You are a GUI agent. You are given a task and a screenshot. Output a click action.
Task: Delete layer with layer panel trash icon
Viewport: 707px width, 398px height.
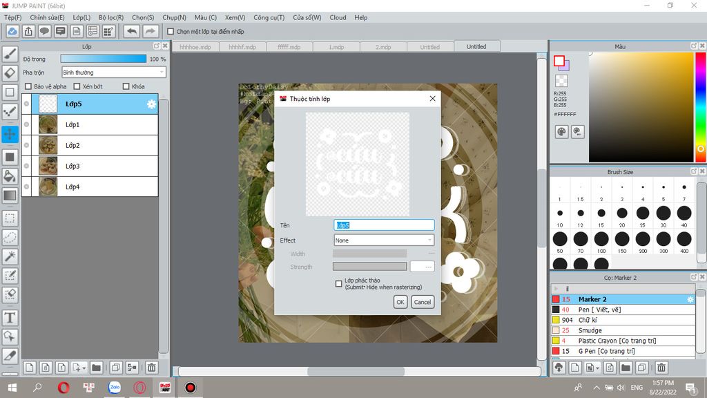point(152,368)
